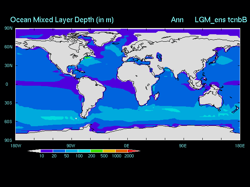Viewport: 250px width, 187px height.
Task: Click the gray arrow at colorbar's left end
Action: tap(34, 151)
